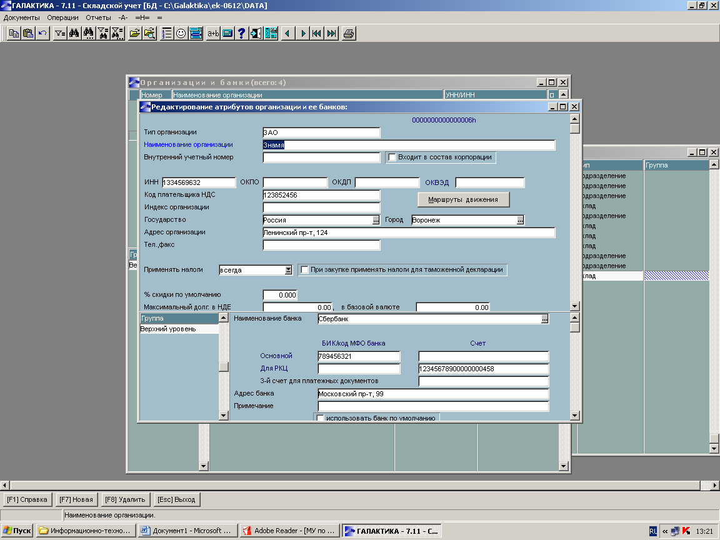Open the Документы menu

click(x=21, y=17)
